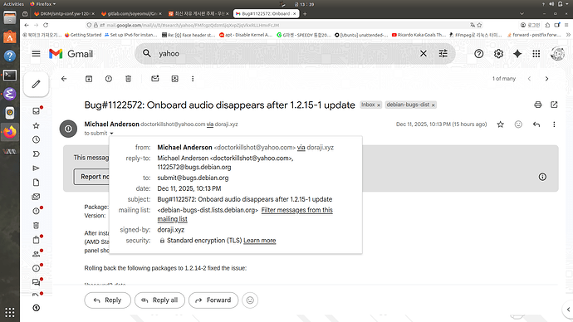Print all with printer icon
573x322 pixels.
(x=538, y=105)
